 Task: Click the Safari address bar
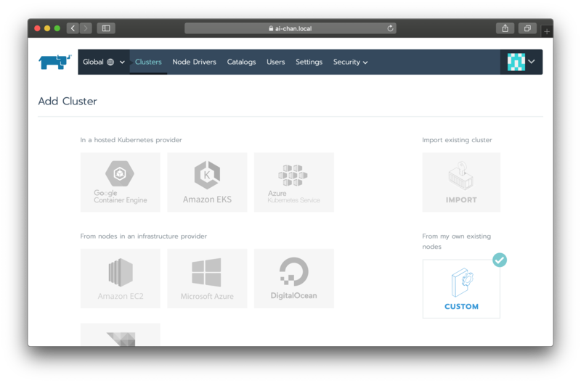pos(290,28)
